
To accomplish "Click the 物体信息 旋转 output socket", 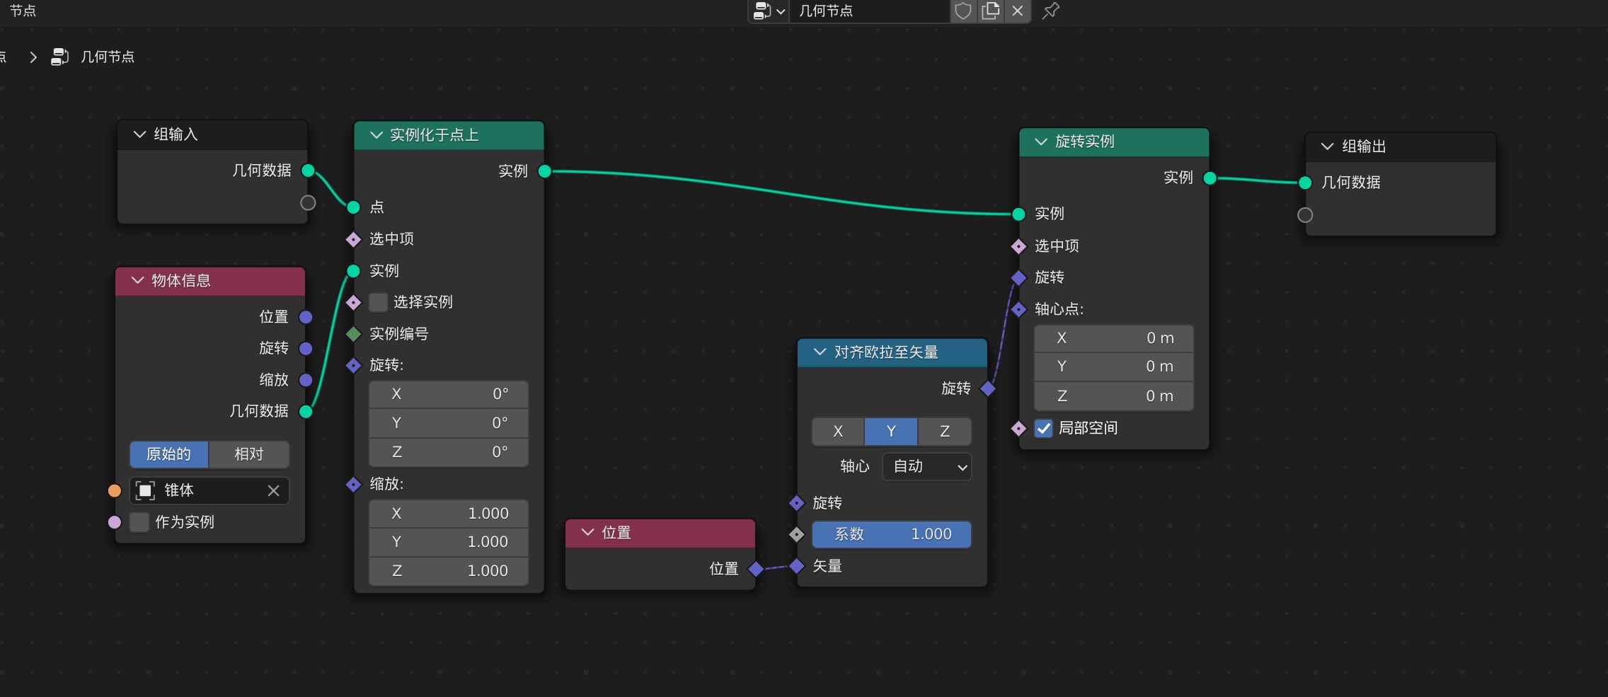I will pyautogui.click(x=306, y=349).
